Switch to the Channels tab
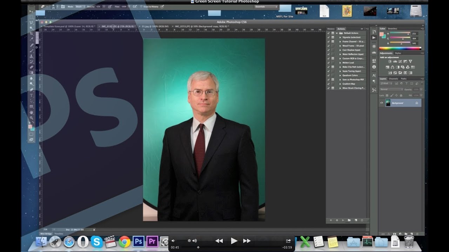 [394, 79]
